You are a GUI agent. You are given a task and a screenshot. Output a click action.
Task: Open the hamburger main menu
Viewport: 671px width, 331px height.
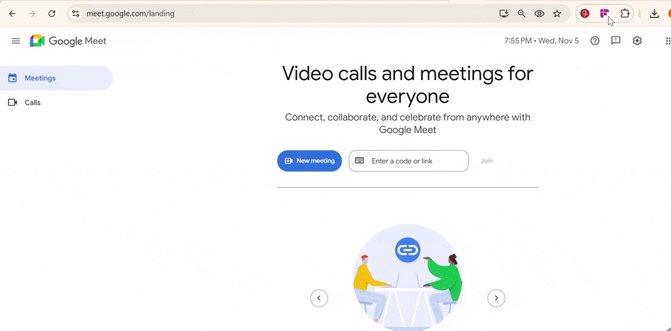point(16,41)
